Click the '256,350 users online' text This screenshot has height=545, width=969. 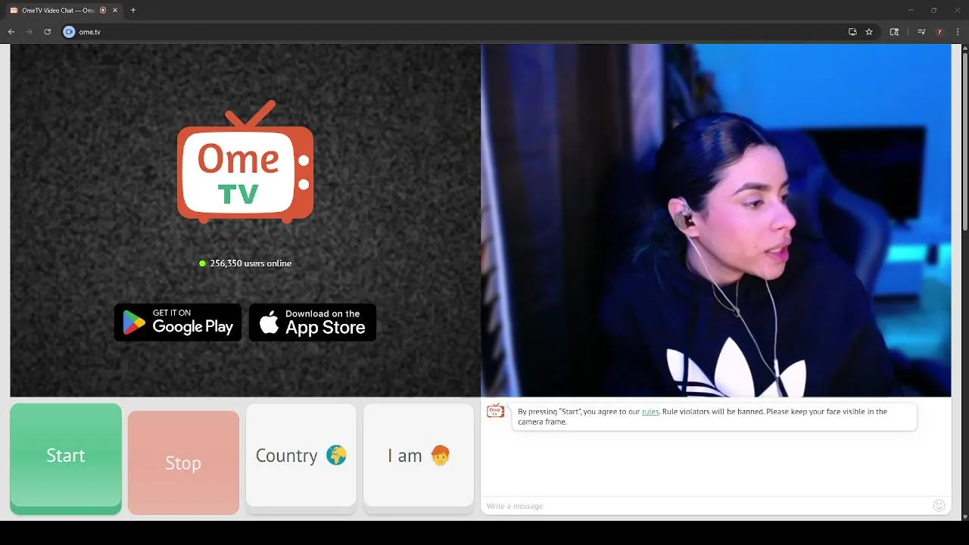click(x=251, y=263)
